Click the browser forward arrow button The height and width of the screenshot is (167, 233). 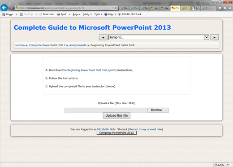11,8
